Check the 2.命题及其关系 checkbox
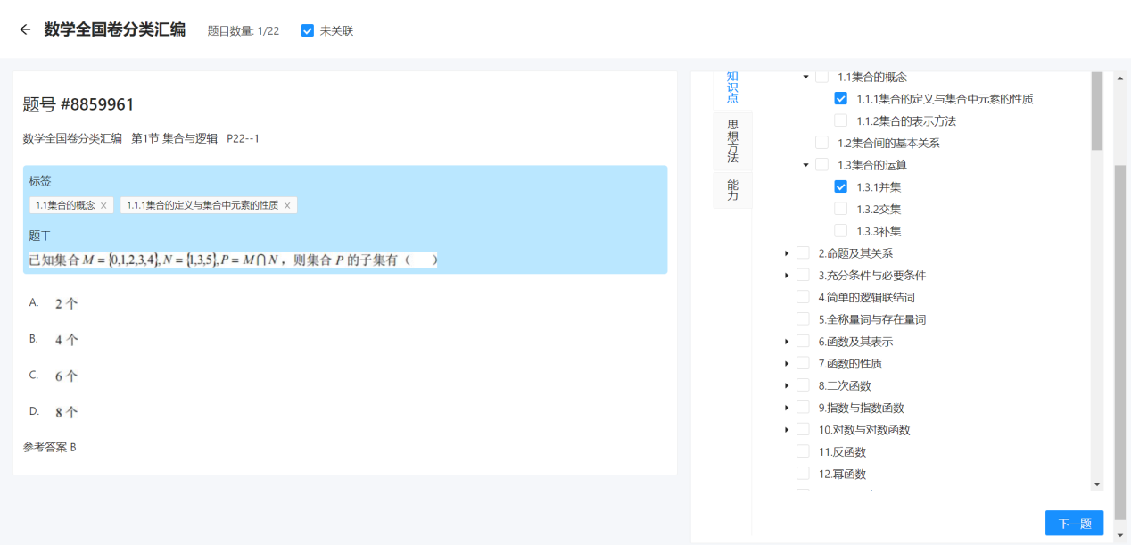This screenshot has height=545, width=1131. (x=803, y=252)
